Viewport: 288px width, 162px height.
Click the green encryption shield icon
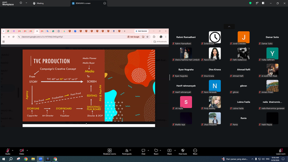coord(250,3)
